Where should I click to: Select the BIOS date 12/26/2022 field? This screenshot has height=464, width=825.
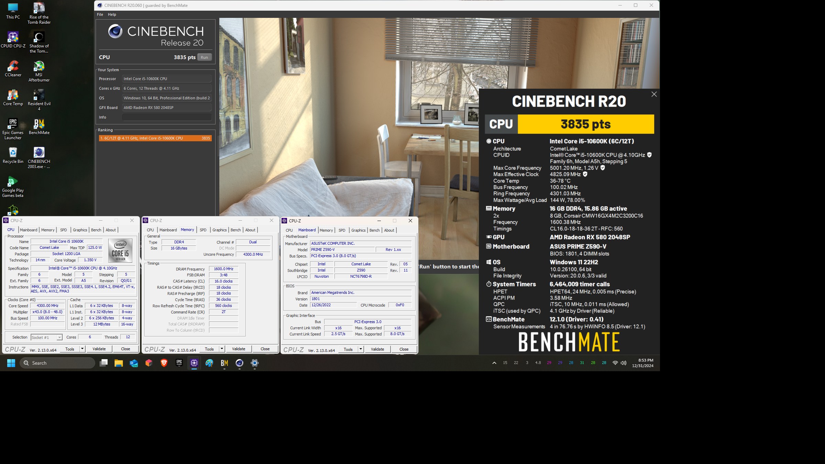coord(333,305)
